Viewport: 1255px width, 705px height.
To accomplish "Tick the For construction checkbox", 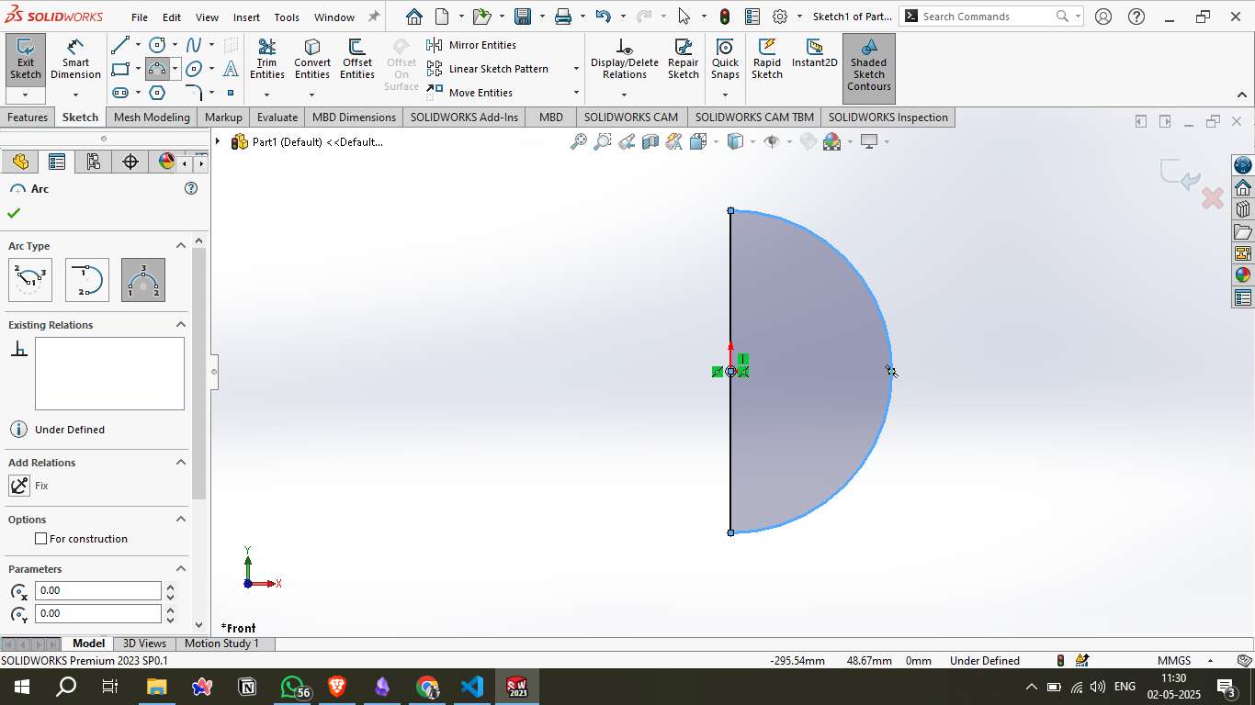I will click(40, 539).
